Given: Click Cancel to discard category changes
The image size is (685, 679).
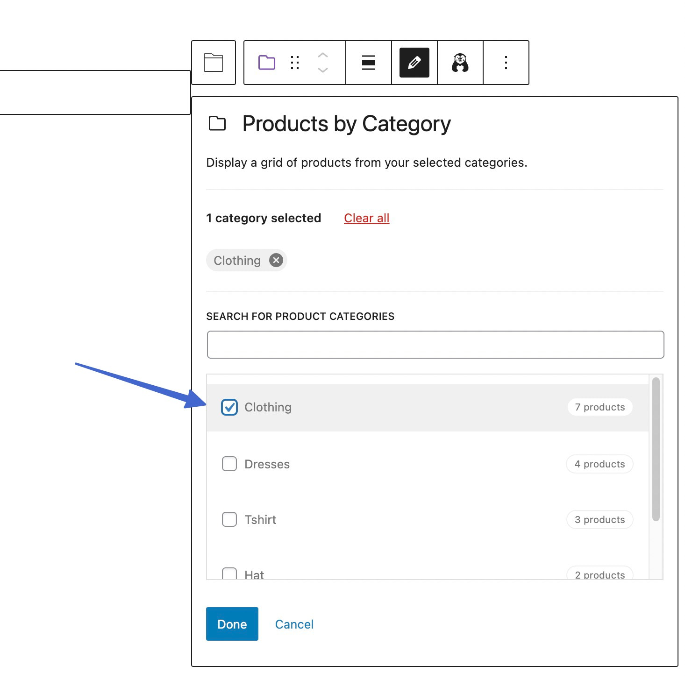Looking at the screenshot, I should pos(294,624).
